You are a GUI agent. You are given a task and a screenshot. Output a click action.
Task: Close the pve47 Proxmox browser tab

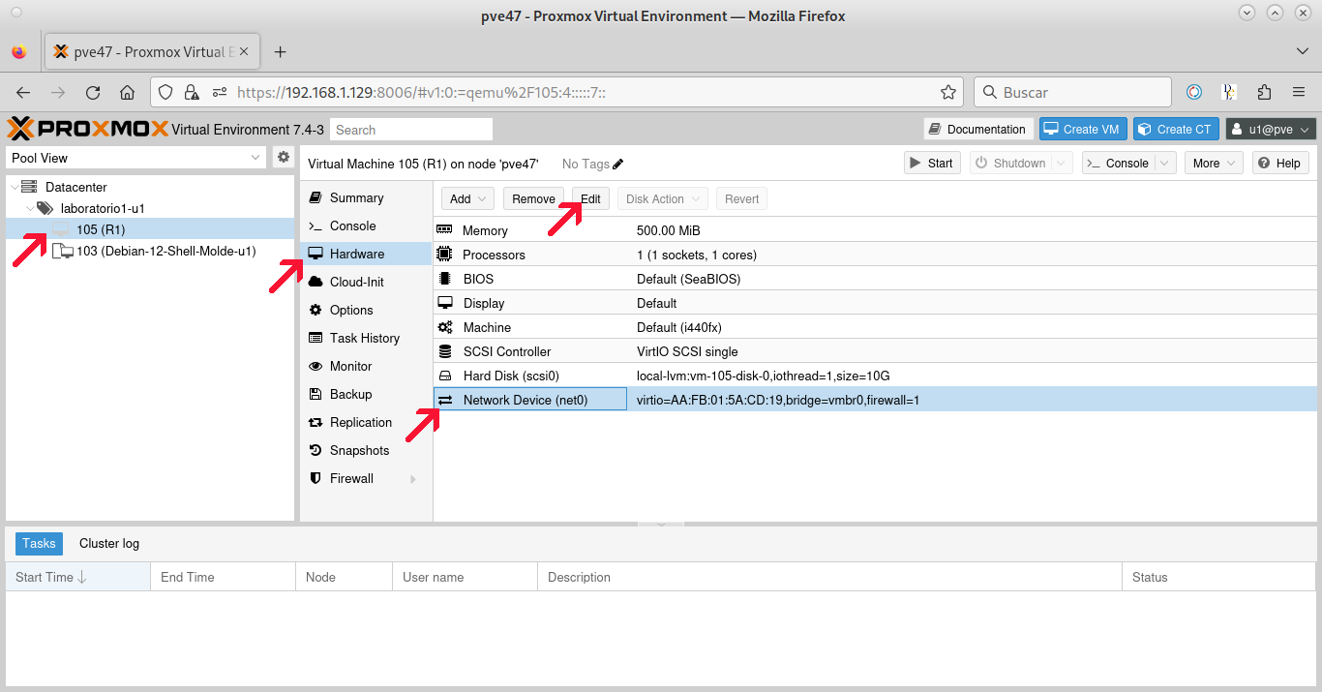[243, 51]
